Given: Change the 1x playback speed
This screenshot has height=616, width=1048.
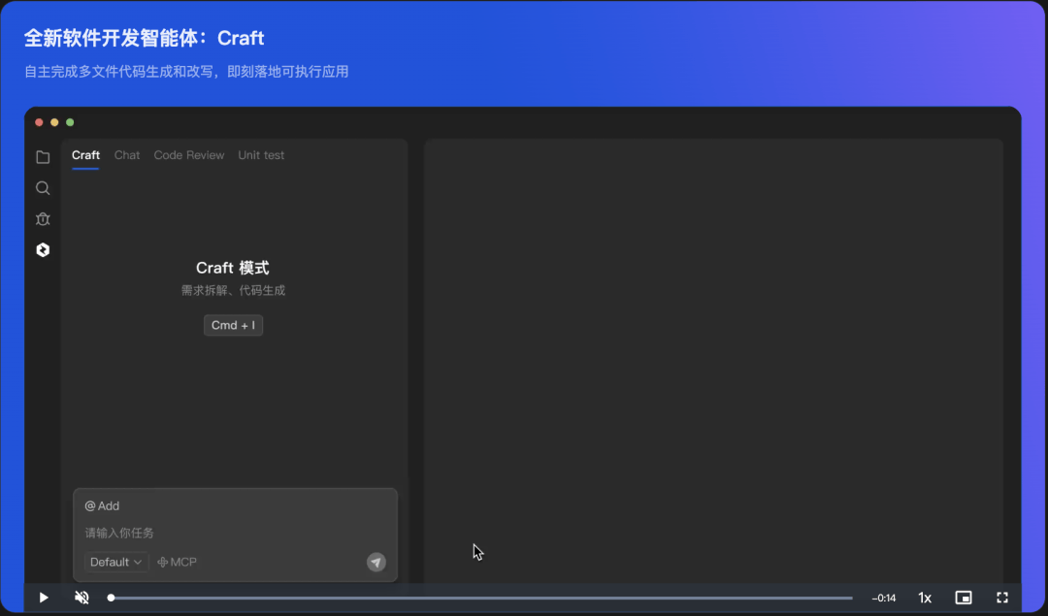Looking at the screenshot, I should pos(925,598).
